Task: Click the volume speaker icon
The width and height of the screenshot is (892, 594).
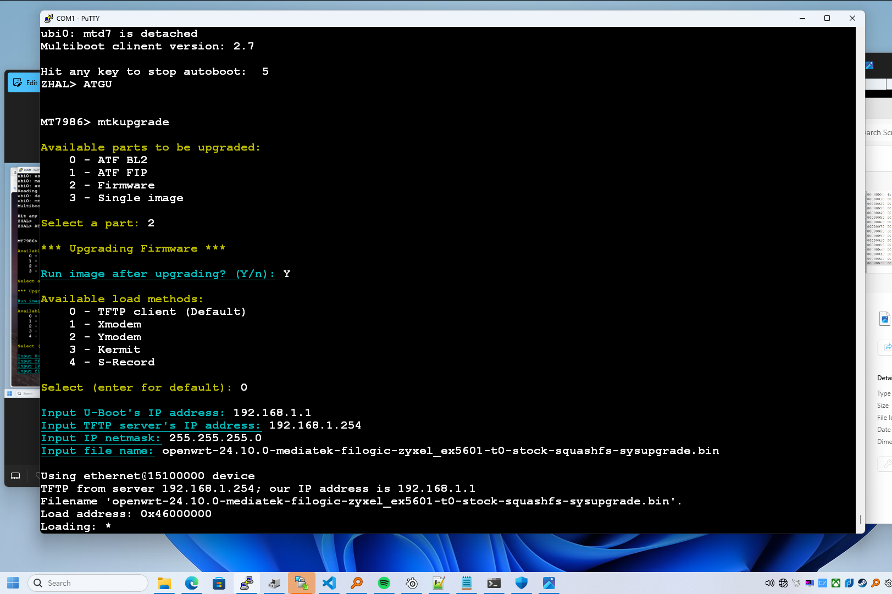Action: (769, 583)
